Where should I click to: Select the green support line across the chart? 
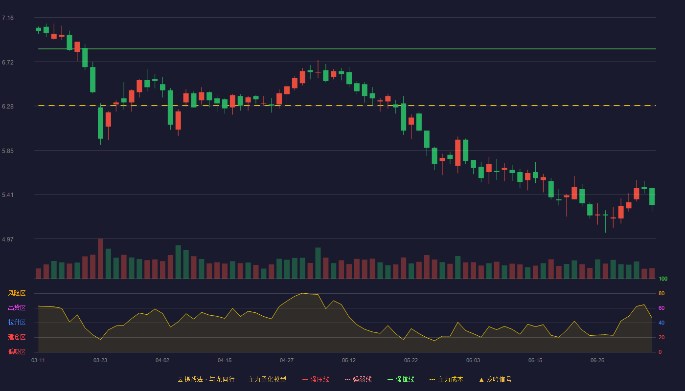[347, 49]
